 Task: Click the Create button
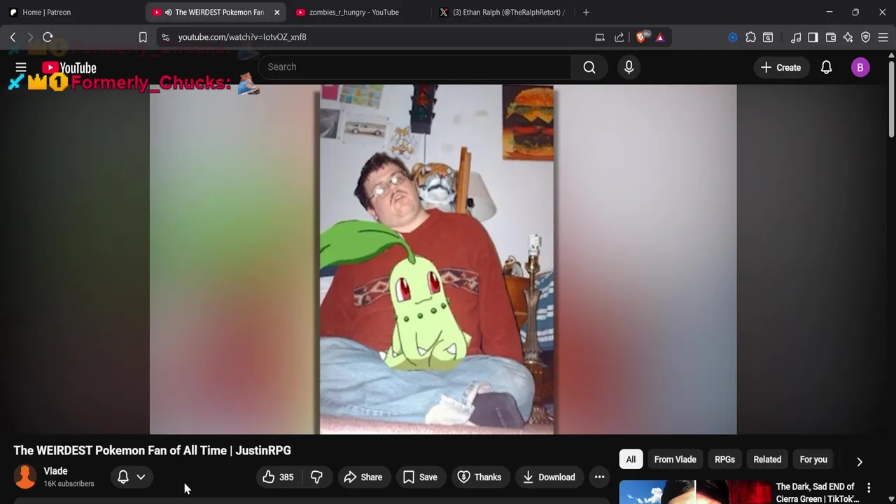780,67
